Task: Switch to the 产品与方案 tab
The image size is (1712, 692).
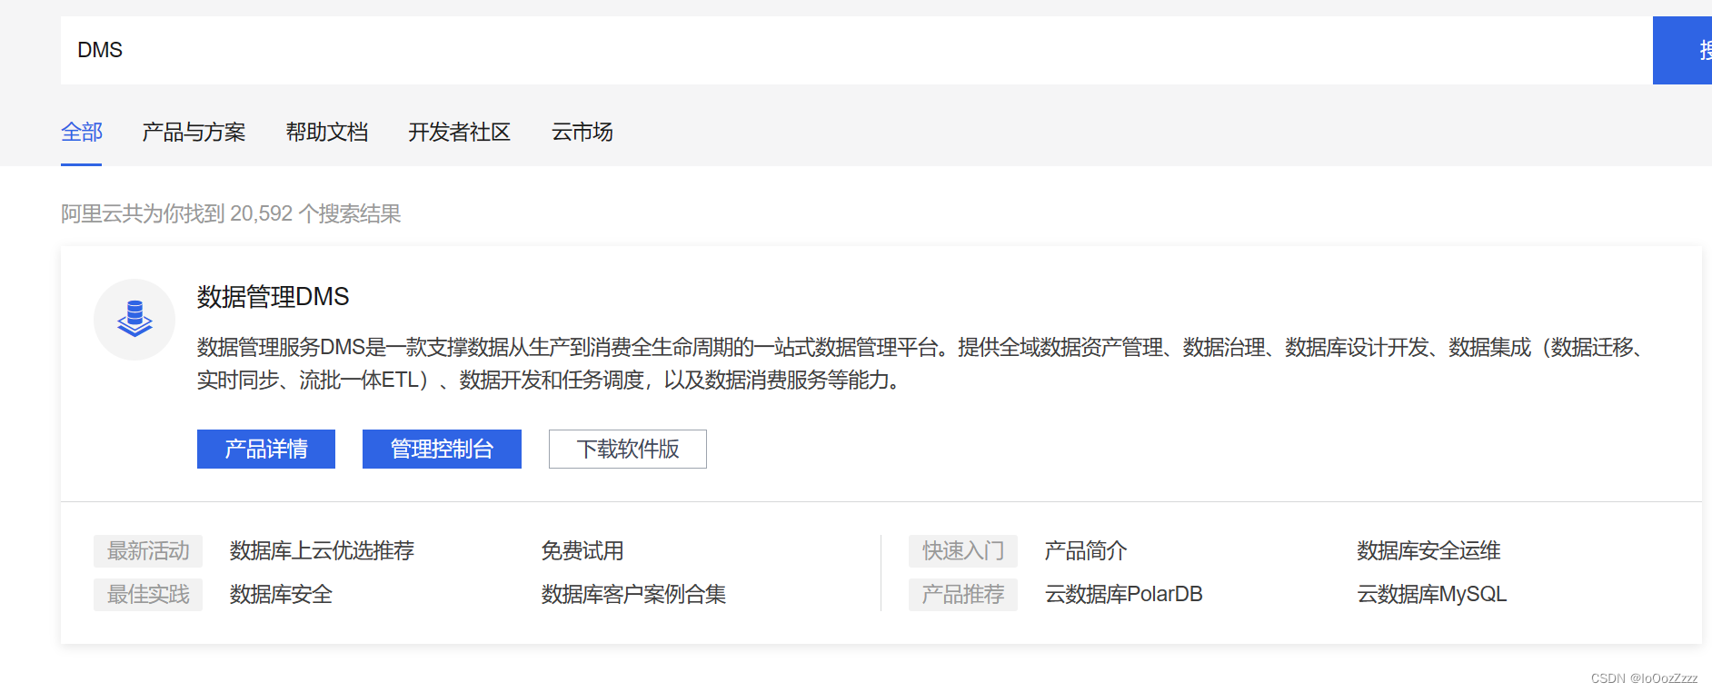Action: click(194, 133)
